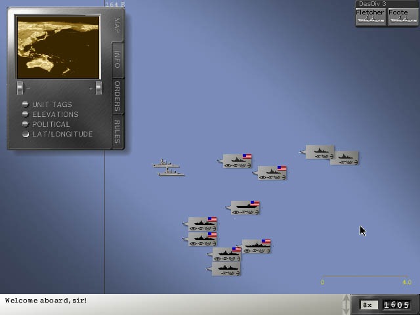
Task: Click the Pacific minimap thumbnail
Action: [58, 48]
